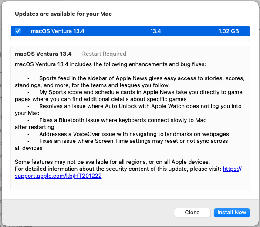
Task: Select the 1.02 GB size cell
Action: click(x=229, y=31)
